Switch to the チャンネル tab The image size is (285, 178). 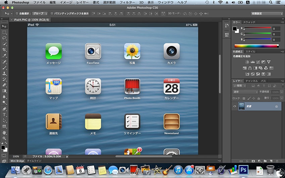(x=251, y=81)
